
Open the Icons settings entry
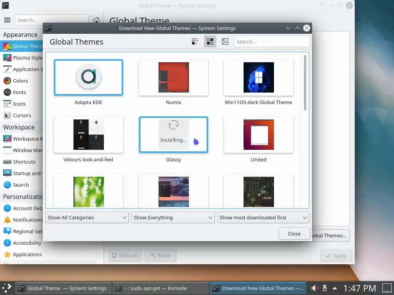pos(22,104)
